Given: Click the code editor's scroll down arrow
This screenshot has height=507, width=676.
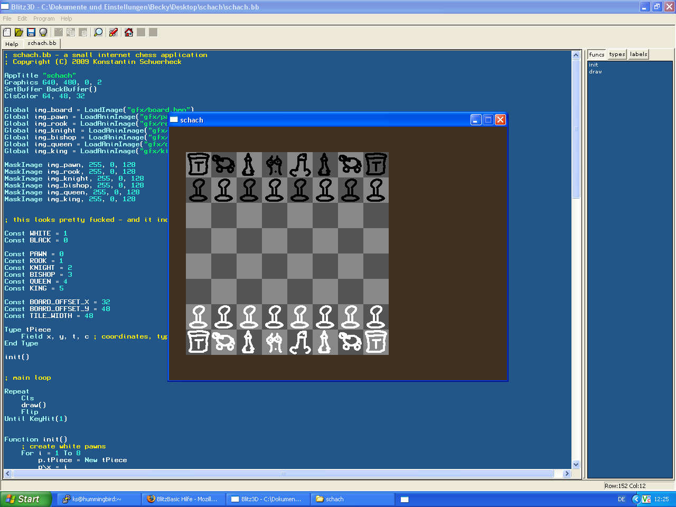Looking at the screenshot, I should point(576,465).
